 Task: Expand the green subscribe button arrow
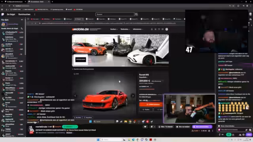[76, 127]
